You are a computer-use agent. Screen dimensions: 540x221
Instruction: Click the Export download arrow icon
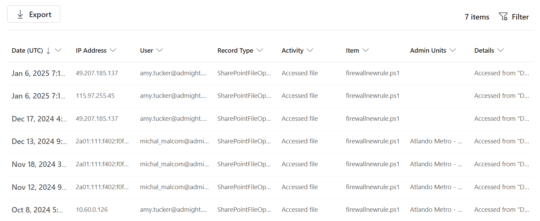point(20,14)
